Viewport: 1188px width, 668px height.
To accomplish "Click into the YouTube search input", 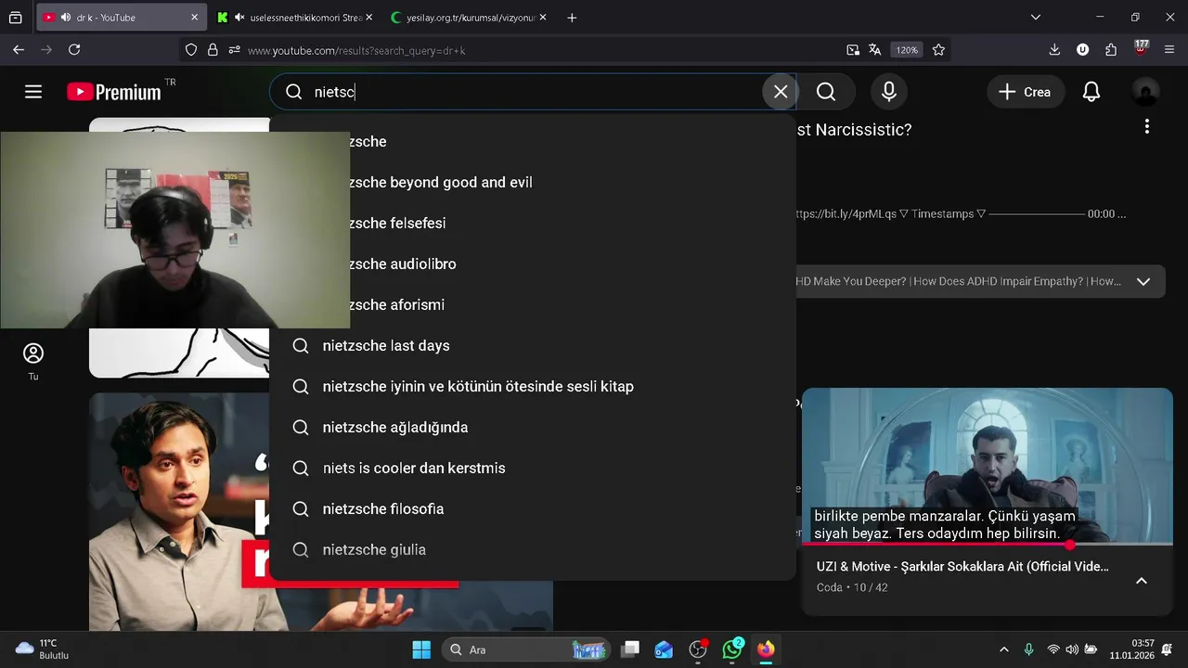I will coord(534,92).
